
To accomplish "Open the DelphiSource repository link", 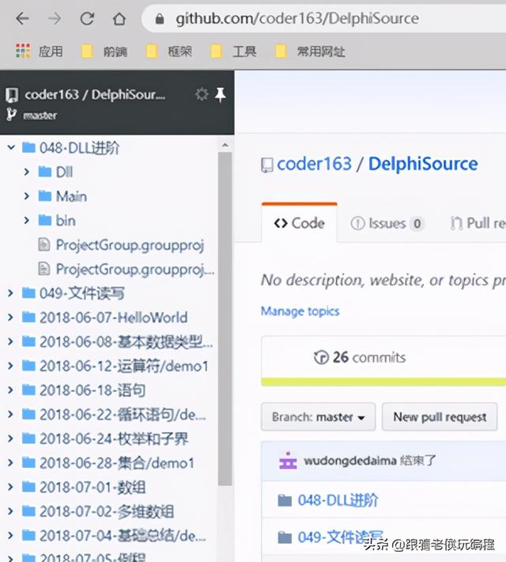I will click(423, 164).
